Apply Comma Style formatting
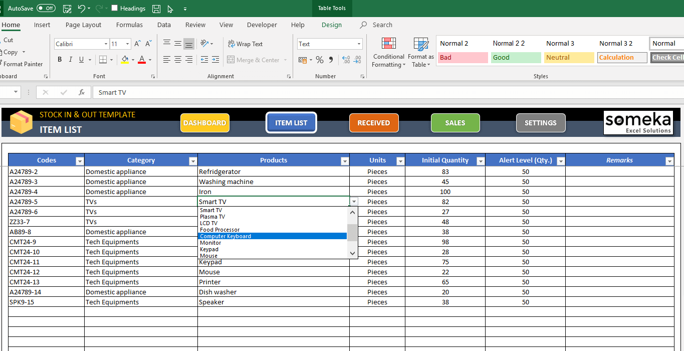 click(x=330, y=59)
